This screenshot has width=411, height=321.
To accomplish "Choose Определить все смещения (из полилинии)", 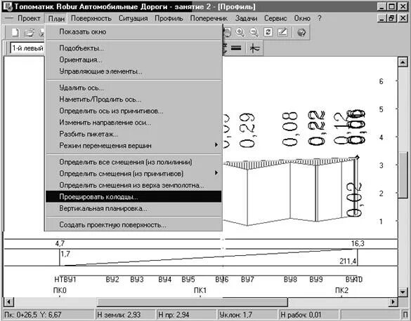I will [133, 162].
